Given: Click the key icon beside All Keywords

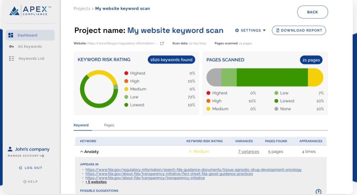Looking at the screenshot, I should 11,47.
